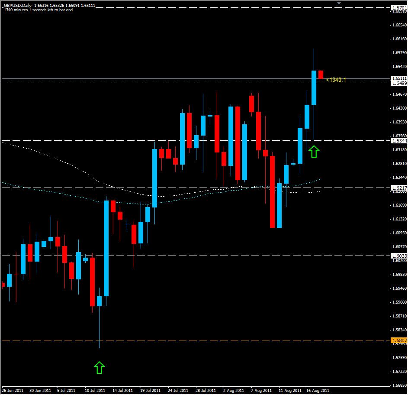Select the green up arrow below the 10 Jul candle
The width and height of the screenshot is (408, 395).
click(x=100, y=367)
